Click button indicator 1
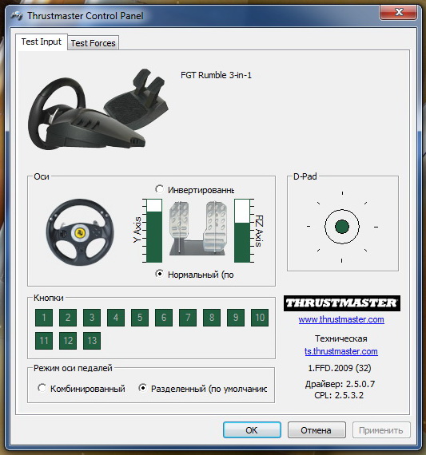The image size is (426, 455). (x=44, y=318)
